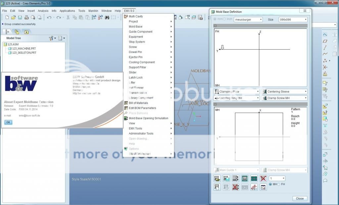This screenshot has width=339, height=205.
Task: Click the four-square cavity layout icon
Action: pyautogui.click(x=254, y=179)
